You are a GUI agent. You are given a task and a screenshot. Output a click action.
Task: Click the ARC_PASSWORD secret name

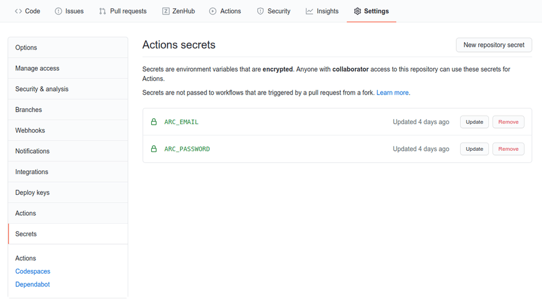coord(187,149)
